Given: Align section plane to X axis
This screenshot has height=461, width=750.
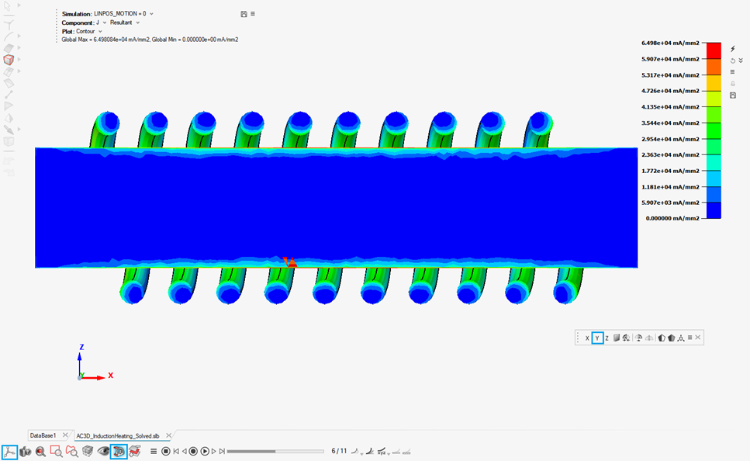Looking at the screenshot, I should (x=587, y=338).
